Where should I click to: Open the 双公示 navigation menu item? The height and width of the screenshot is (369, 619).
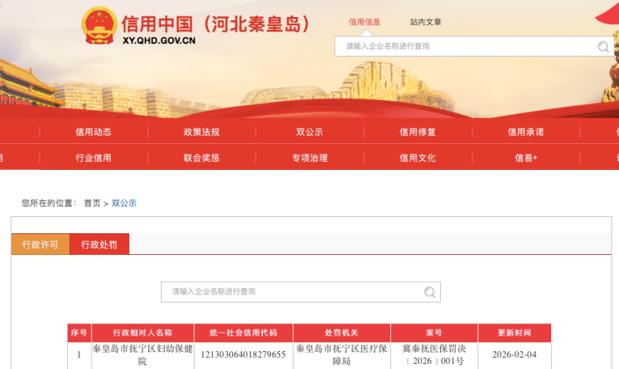(309, 132)
